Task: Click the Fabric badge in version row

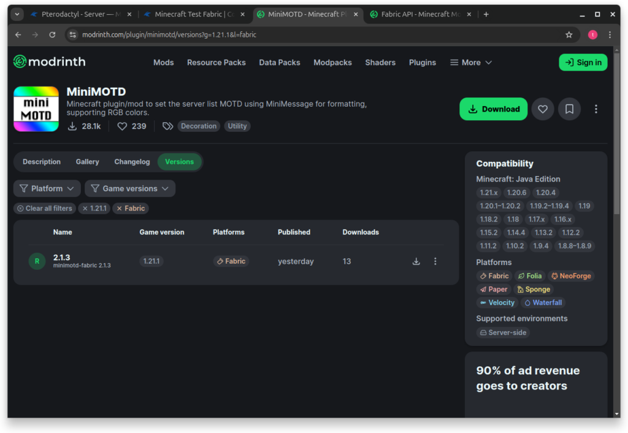Action: point(231,261)
